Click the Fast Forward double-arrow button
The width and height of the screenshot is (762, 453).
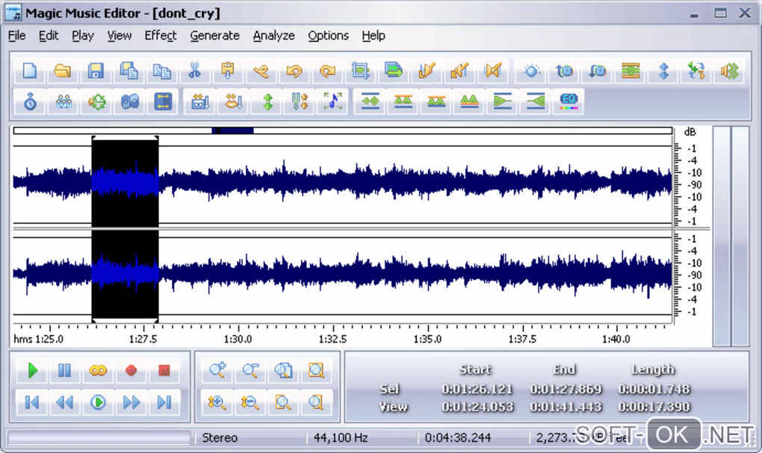pos(131,402)
